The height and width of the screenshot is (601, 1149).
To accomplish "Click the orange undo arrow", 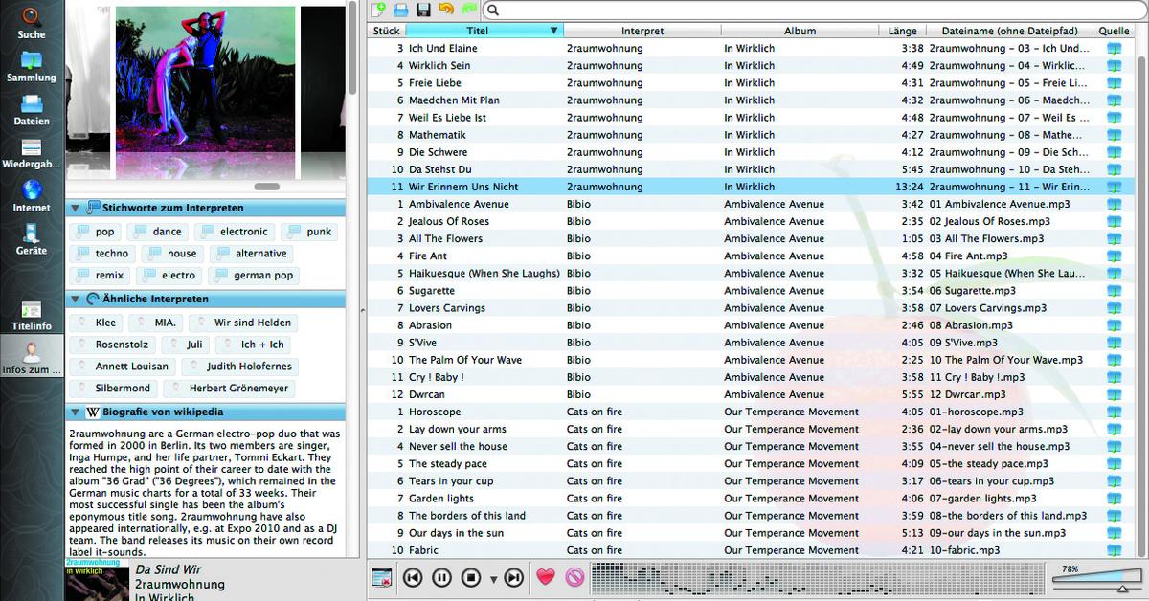I will point(446,10).
